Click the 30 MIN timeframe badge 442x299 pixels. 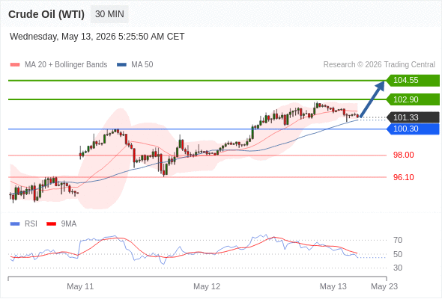point(109,14)
